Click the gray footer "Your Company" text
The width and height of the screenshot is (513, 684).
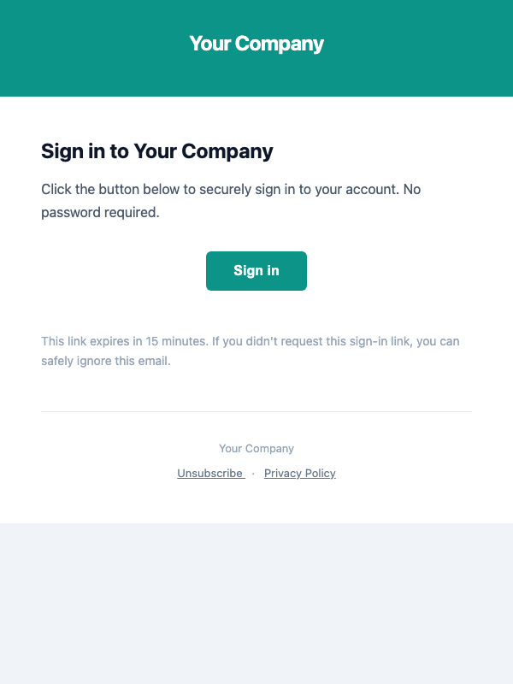click(x=256, y=448)
